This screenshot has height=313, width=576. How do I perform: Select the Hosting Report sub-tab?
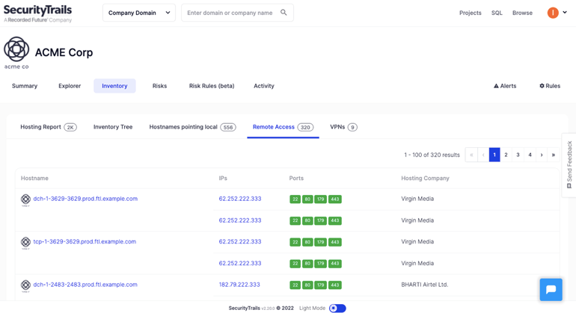click(48, 127)
